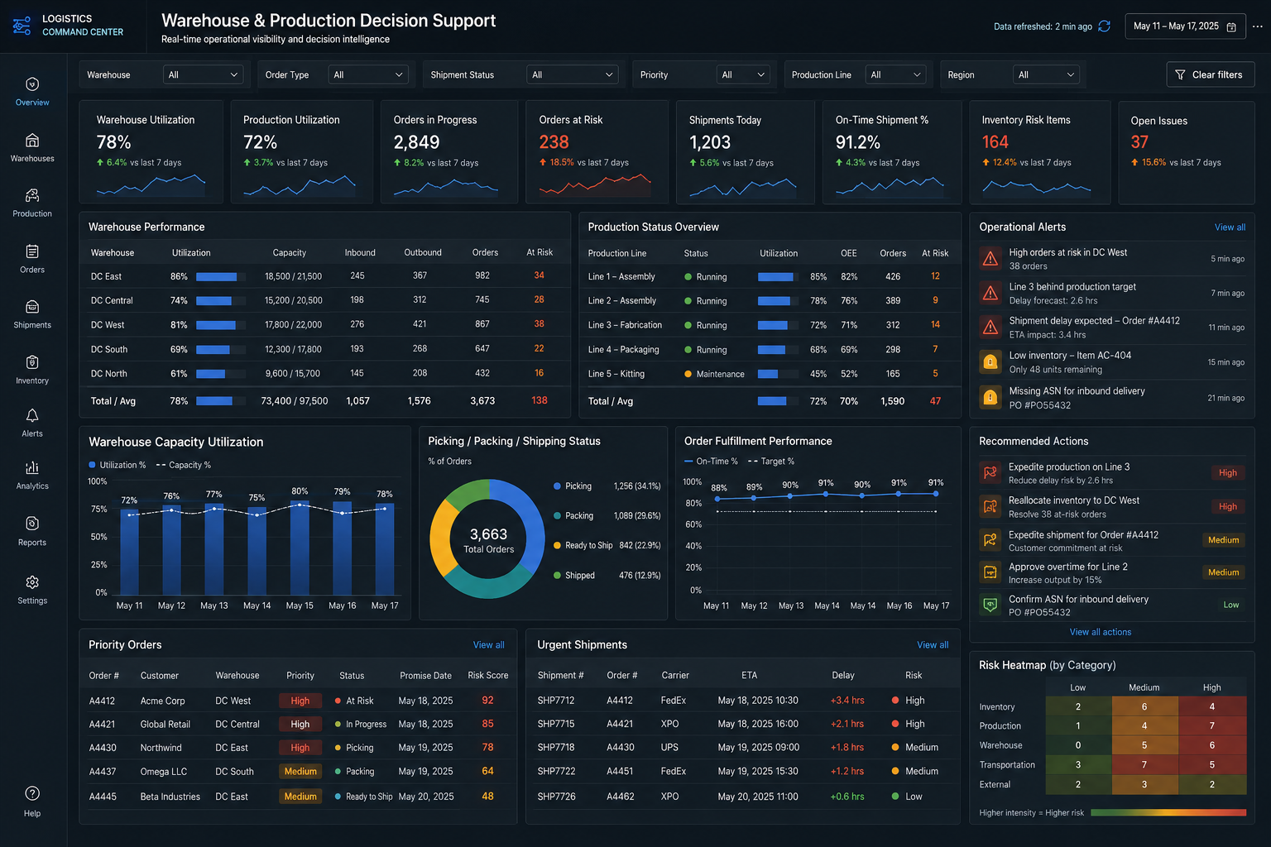This screenshot has width=1271, height=847.
Task: Open the Reports sidebar icon
Action: [32, 524]
